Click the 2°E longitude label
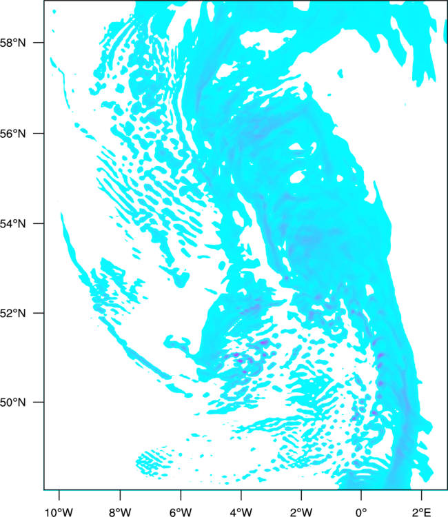448x517 pixels. [422, 512]
